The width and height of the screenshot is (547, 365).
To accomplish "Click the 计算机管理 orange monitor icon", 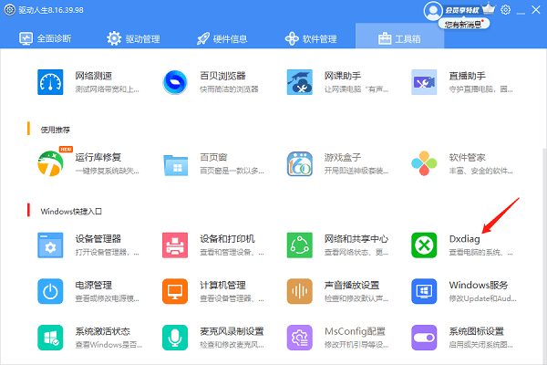I will [x=175, y=291].
